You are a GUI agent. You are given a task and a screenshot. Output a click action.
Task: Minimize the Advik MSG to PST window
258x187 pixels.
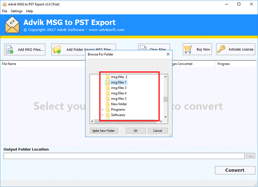point(227,4)
